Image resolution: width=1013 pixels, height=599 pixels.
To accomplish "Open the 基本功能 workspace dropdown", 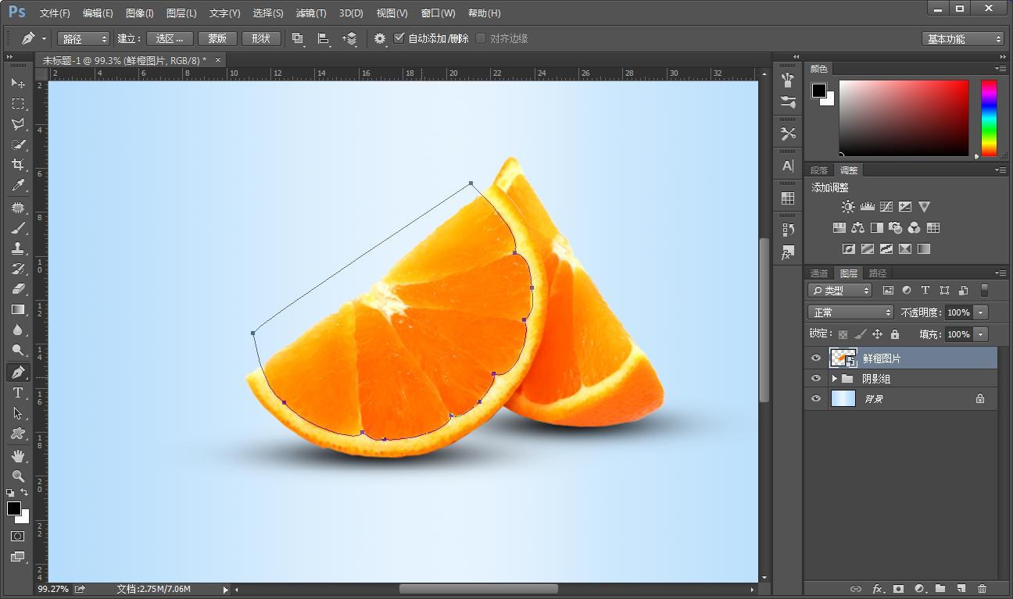I will tap(962, 39).
